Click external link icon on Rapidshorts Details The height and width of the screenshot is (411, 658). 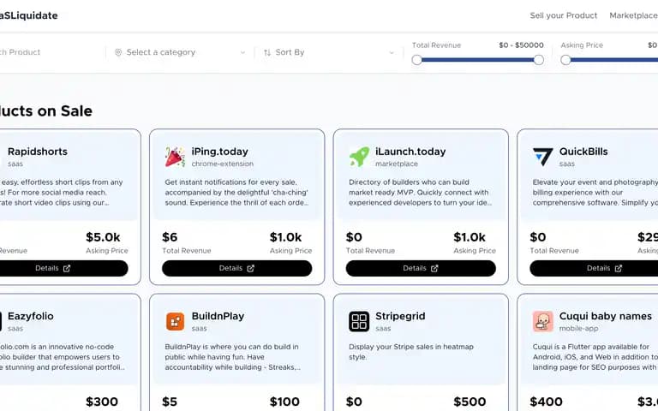67,268
